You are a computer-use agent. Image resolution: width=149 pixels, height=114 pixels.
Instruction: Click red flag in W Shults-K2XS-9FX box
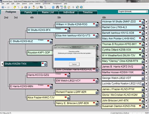click(66, 29)
